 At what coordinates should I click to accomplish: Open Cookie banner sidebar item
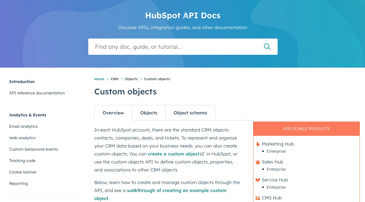point(23,172)
